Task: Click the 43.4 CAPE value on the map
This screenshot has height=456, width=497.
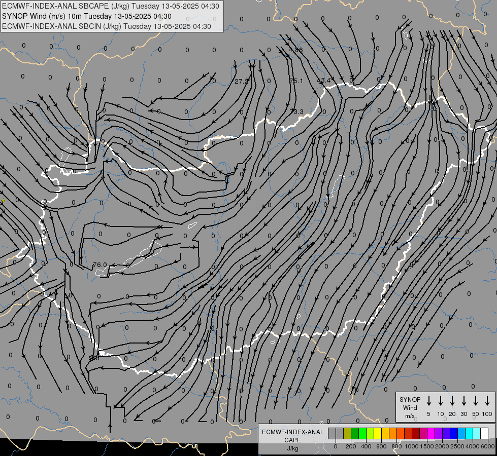Action: (323, 81)
